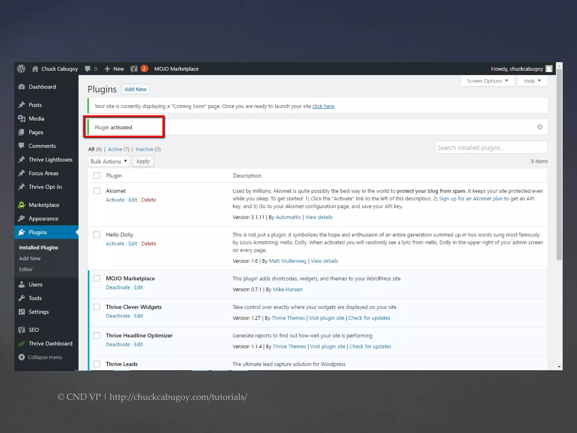Open Bulk Actions dropdown

[109, 161]
